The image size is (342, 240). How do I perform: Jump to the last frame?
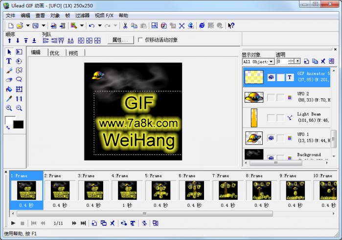click(83, 223)
